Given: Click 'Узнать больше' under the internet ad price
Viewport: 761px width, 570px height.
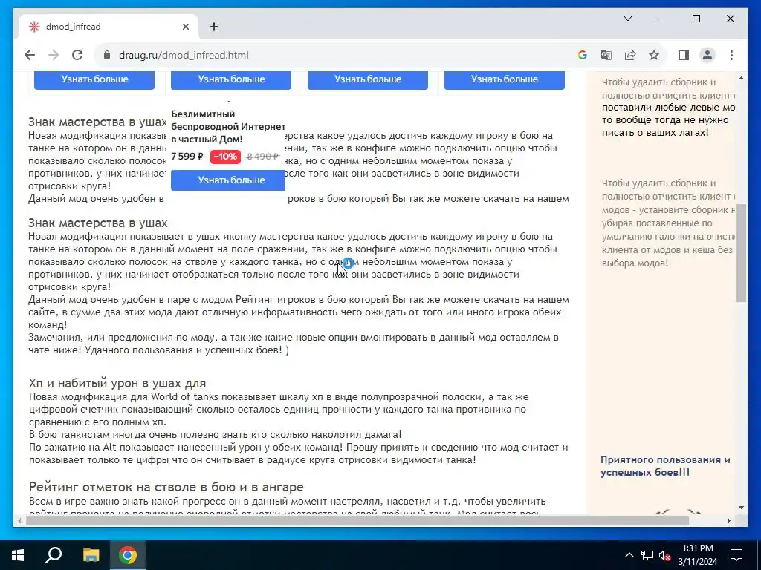Looking at the screenshot, I should point(227,180).
